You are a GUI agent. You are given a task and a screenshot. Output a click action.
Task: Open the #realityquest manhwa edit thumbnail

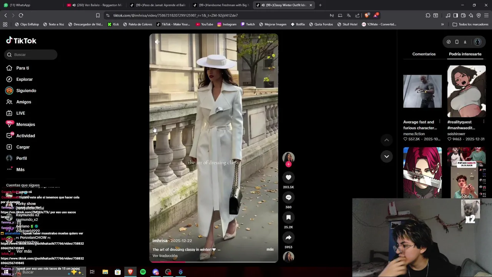pos(466,91)
